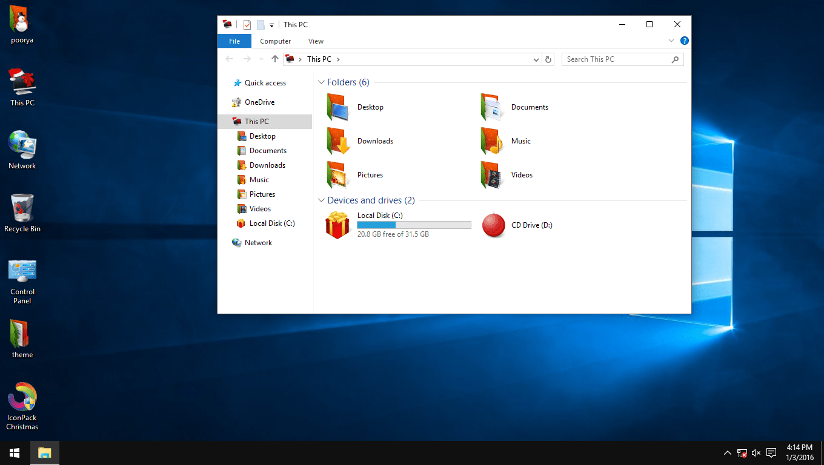The image size is (824, 465).
Task: Select the CD Drive (D:) ornament icon
Action: coord(493,225)
